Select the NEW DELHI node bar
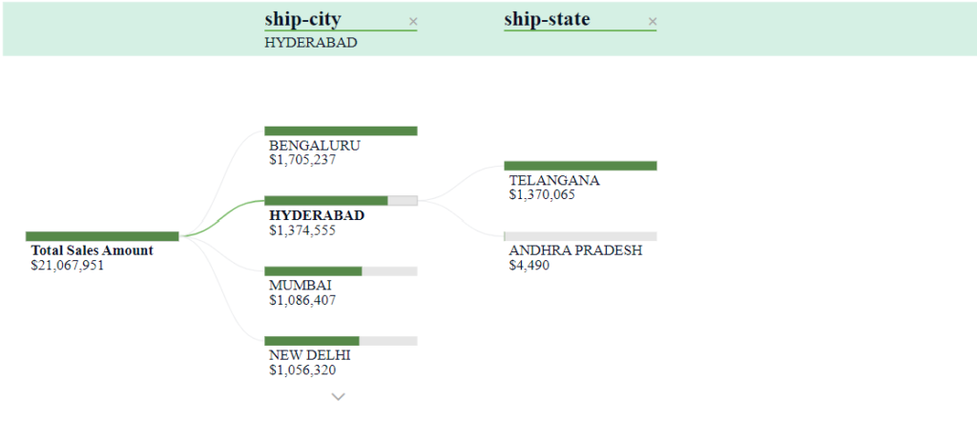 [341, 341]
